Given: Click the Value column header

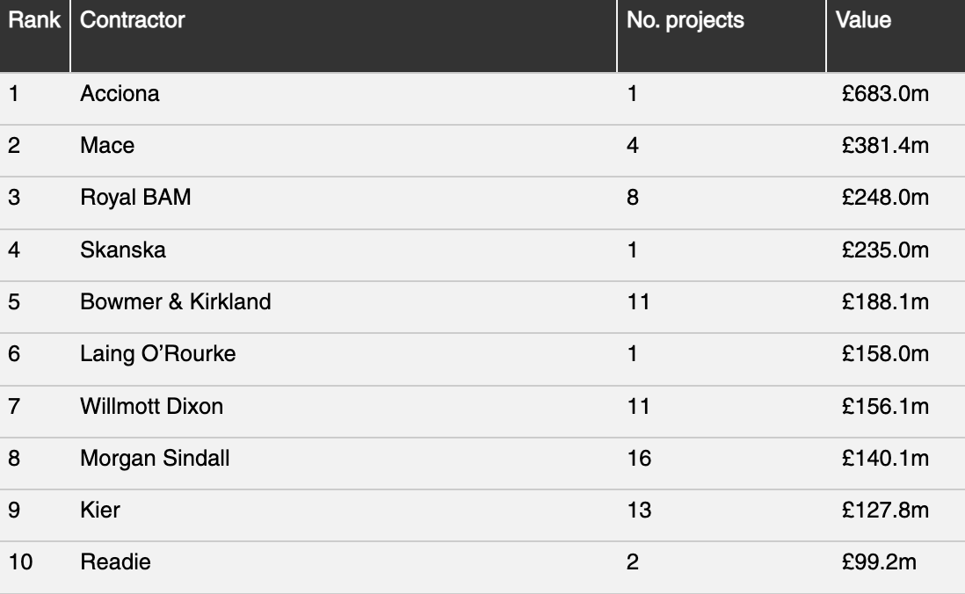Looking at the screenshot, I should [863, 20].
